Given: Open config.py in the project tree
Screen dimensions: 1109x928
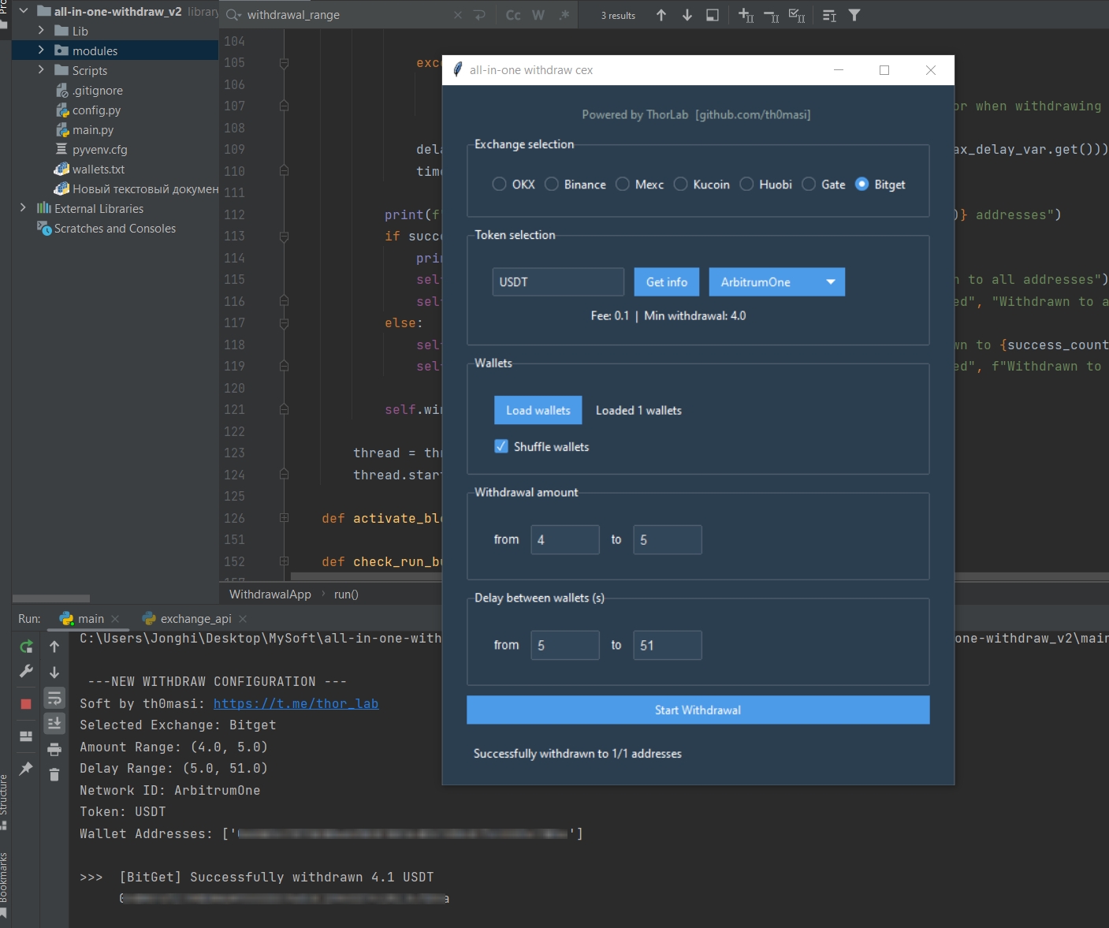Looking at the screenshot, I should pyautogui.click(x=96, y=110).
